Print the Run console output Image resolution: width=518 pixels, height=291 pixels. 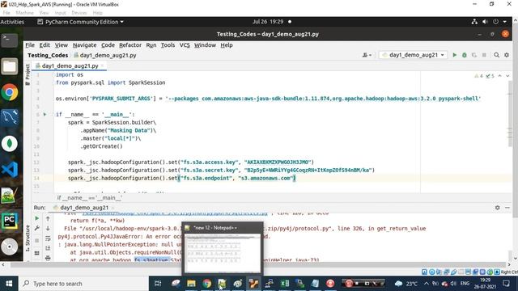tap(48, 258)
